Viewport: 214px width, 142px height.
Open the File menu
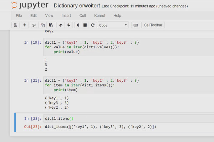[19, 16]
